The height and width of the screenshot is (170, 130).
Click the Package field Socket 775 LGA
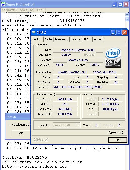(78, 60)
